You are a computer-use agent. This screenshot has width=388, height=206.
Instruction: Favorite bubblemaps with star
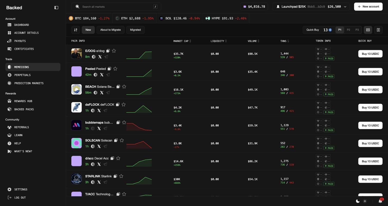point(124,123)
